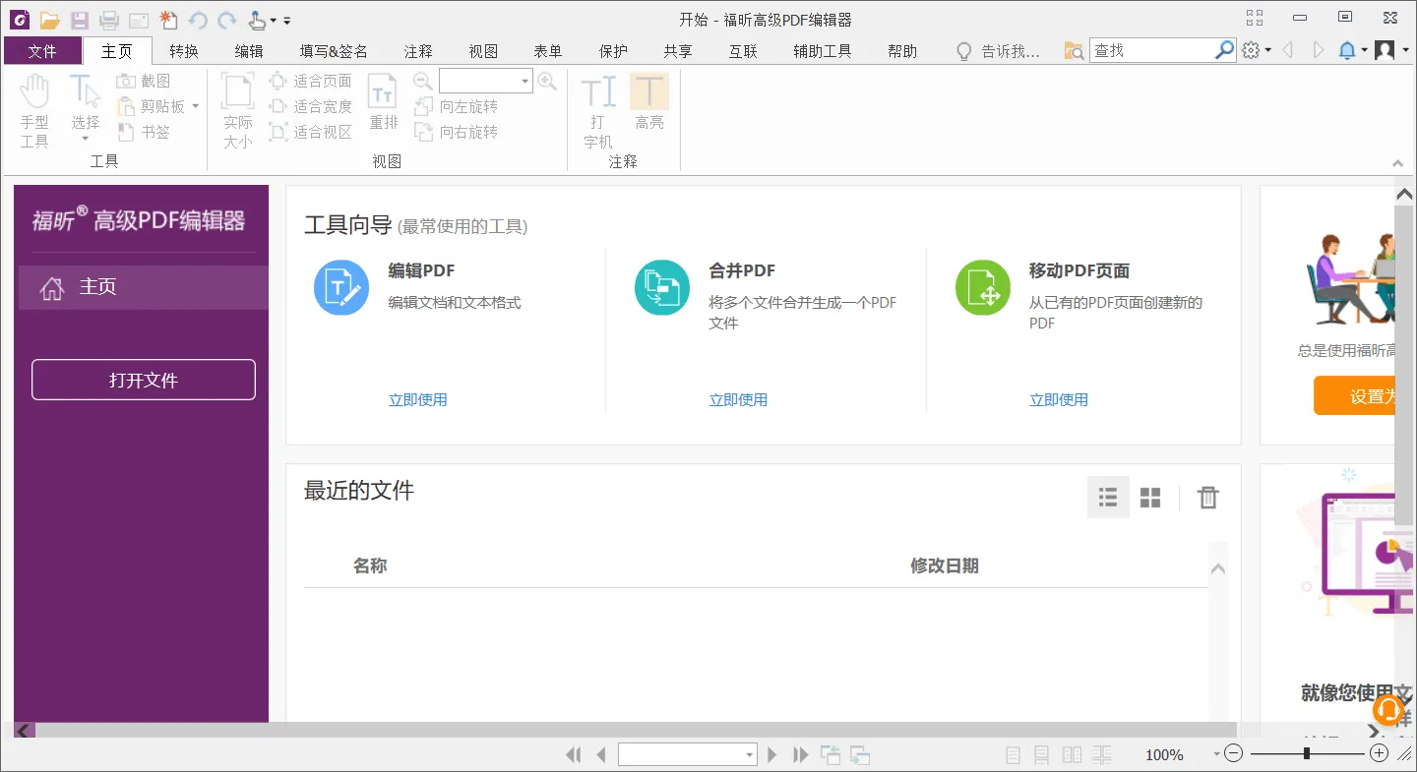Switch to the 填写&签名 tab

[x=334, y=51]
